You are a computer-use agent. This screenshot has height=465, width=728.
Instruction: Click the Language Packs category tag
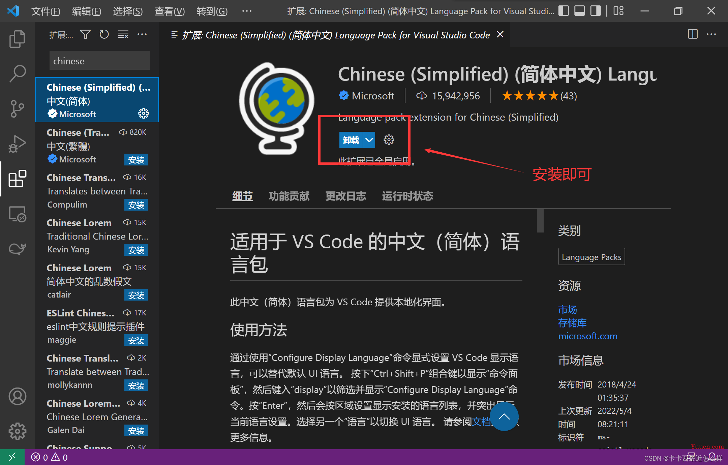click(x=591, y=257)
